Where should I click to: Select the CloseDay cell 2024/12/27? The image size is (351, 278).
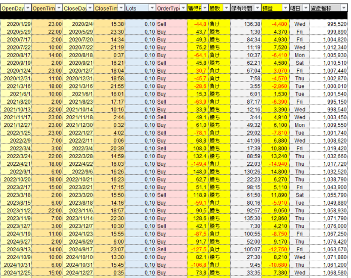pyautogui.click(x=78, y=274)
